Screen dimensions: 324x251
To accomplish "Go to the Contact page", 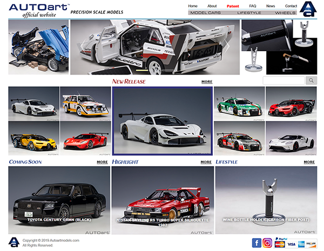I will click(291, 6).
